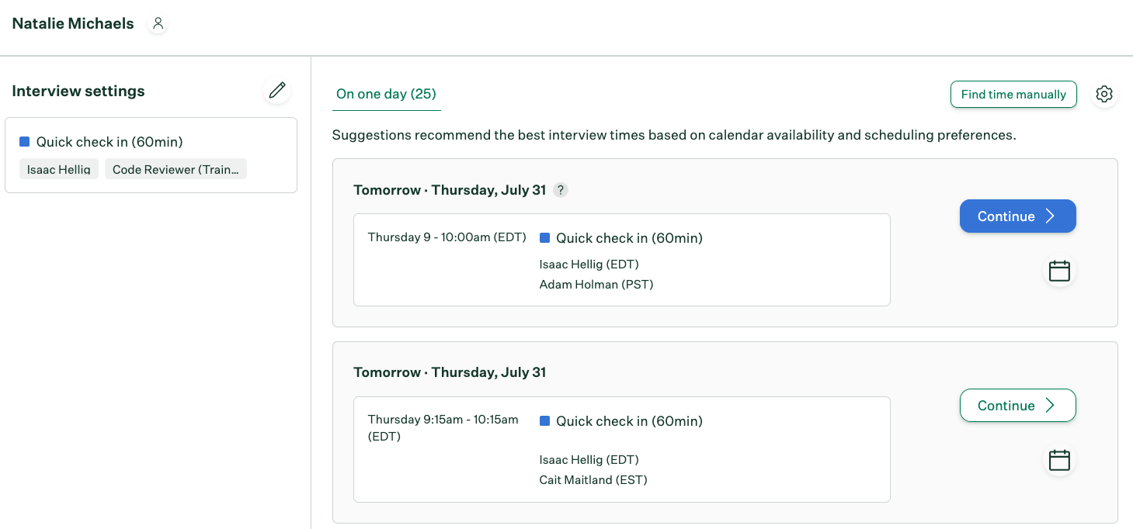Screen dimensions: 1133x529
Task: Select the On one day (25) tab
Action: coord(386,94)
